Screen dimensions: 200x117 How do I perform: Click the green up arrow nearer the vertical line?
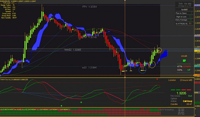click(81, 102)
